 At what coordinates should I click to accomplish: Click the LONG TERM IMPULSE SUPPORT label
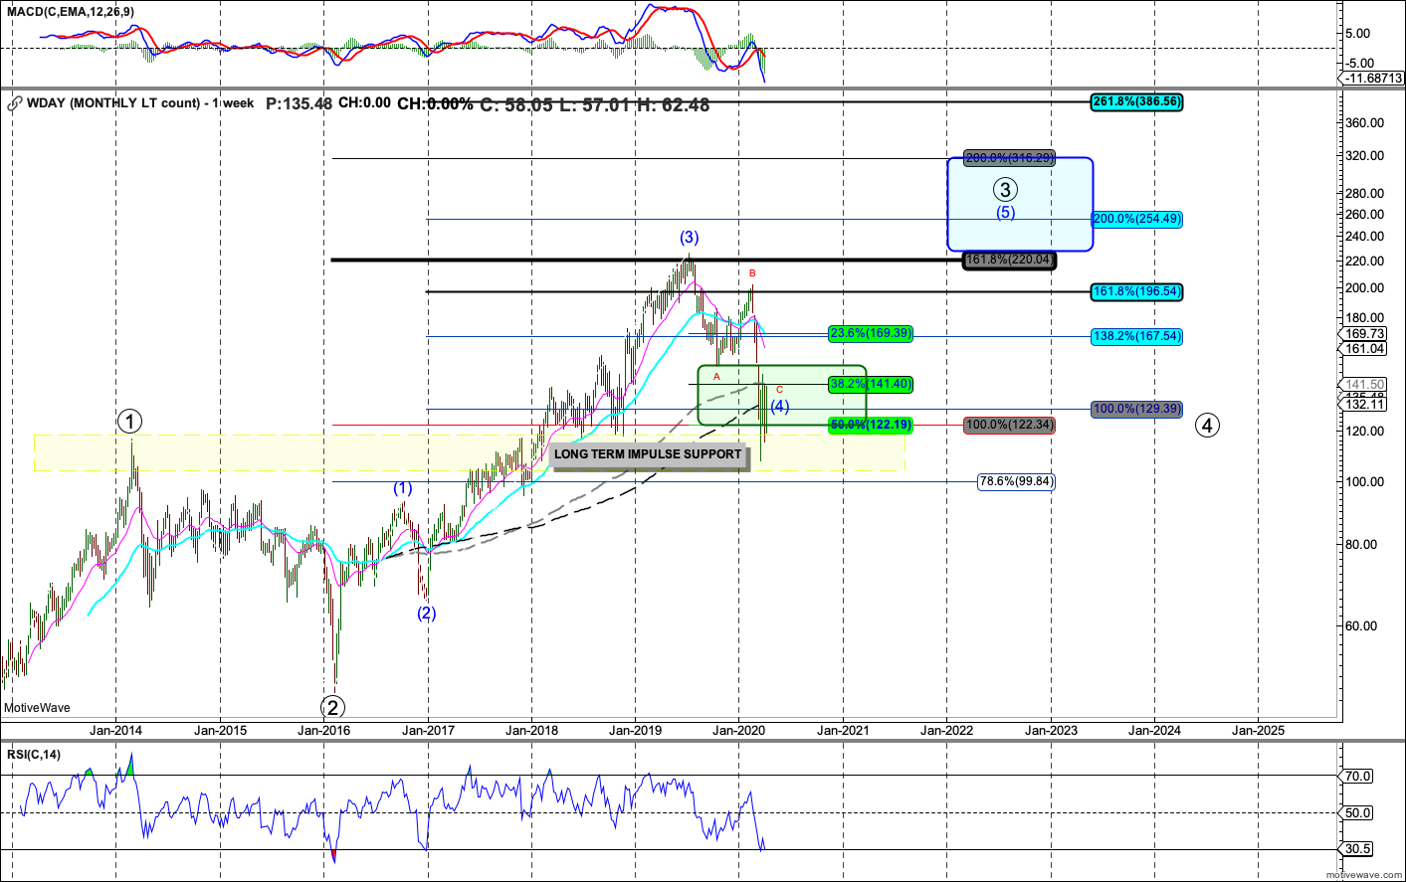[x=648, y=454]
